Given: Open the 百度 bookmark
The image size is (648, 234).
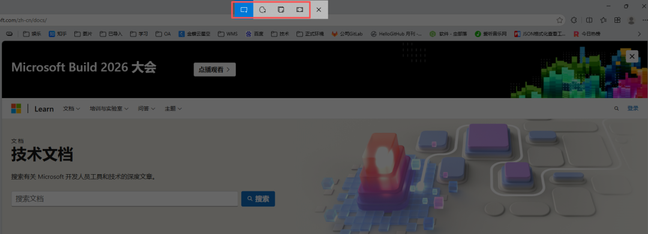Looking at the screenshot, I should (255, 34).
